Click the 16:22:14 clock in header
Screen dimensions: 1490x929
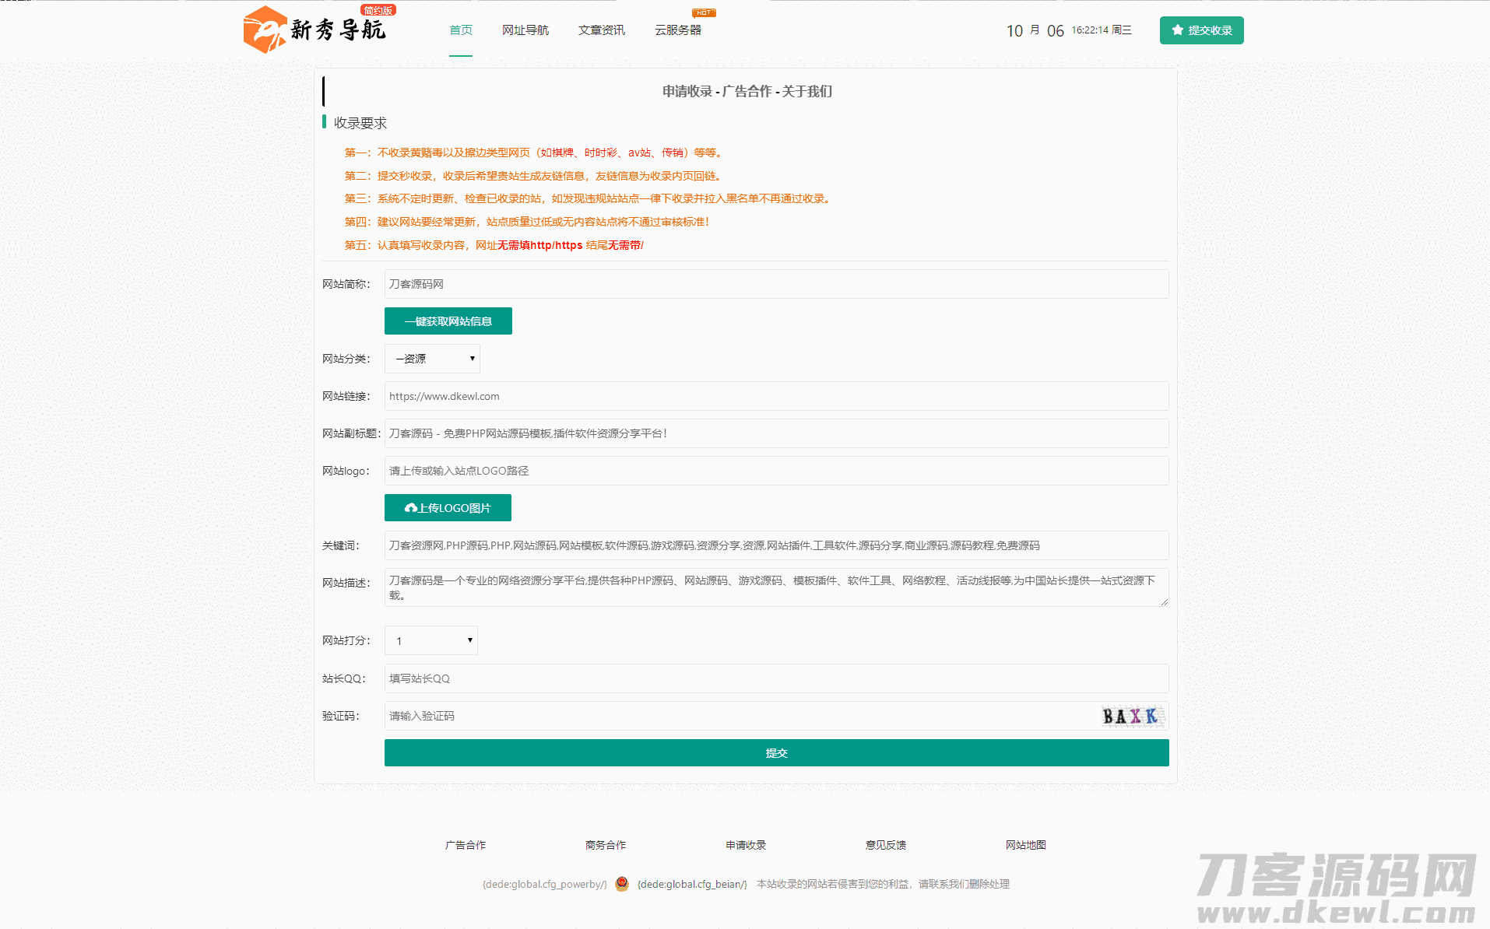(x=1090, y=30)
